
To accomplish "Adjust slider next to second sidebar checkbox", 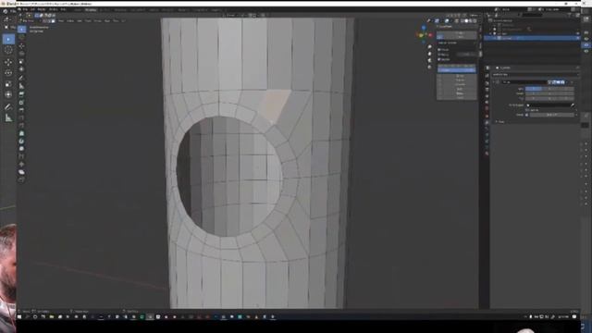I will [466, 55].
